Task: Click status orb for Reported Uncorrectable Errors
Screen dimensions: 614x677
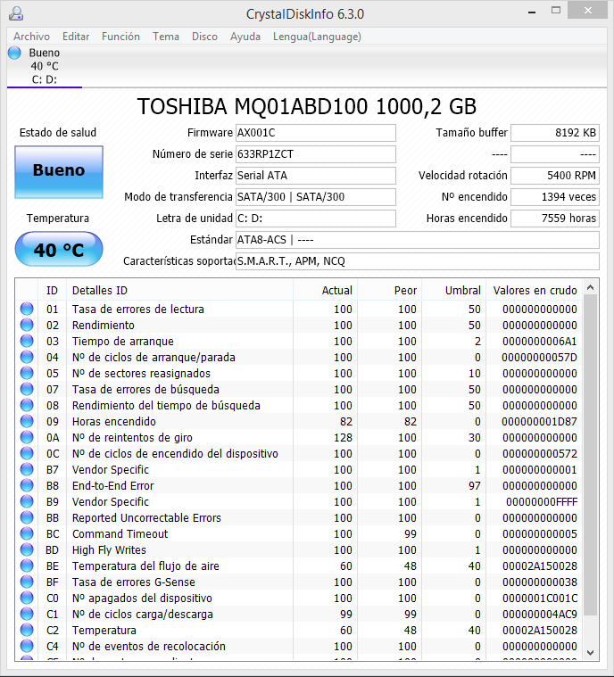Action: pyautogui.click(x=27, y=517)
